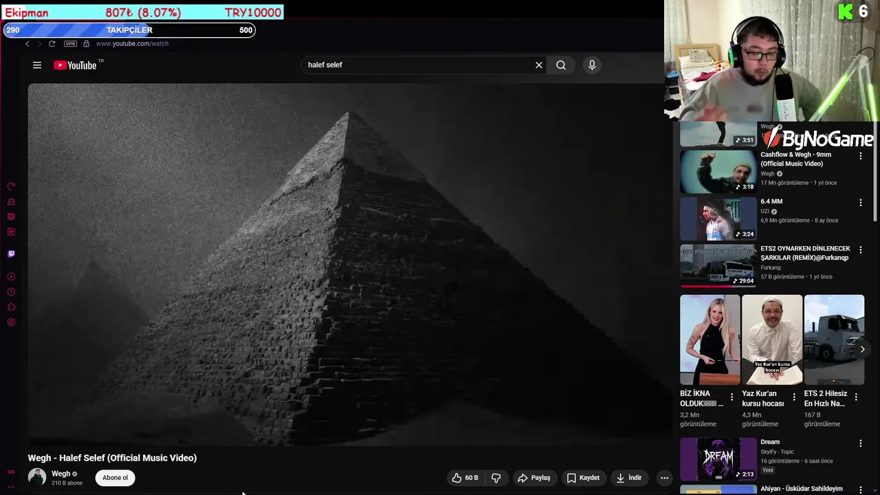
Task: Open ETS2 Oynarken Dinlenecek Şarkılar title
Action: 805,253
